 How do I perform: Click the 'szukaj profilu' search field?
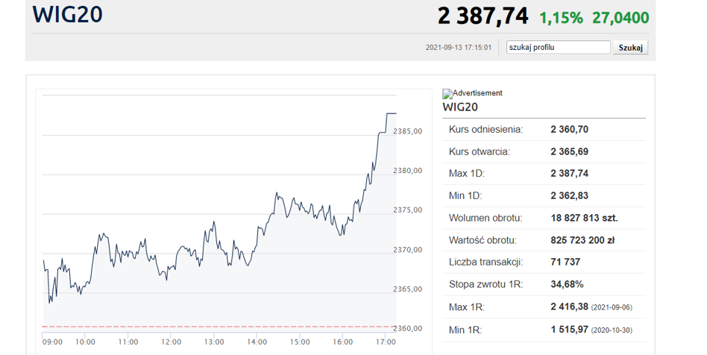click(558, 48)
